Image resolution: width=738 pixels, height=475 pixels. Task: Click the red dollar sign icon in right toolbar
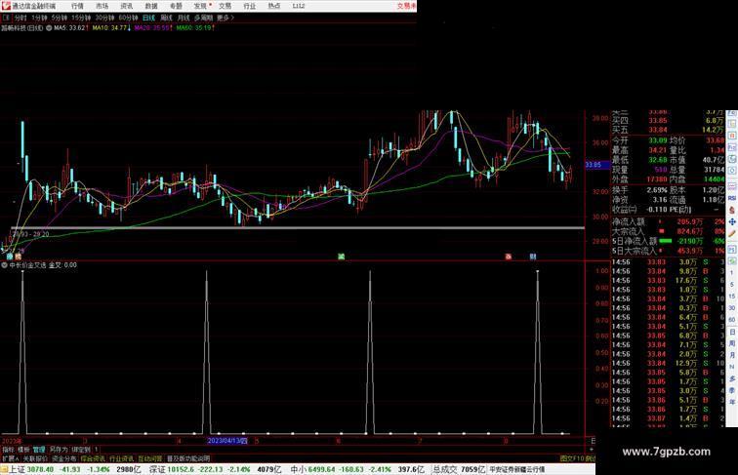pos(732,211)
